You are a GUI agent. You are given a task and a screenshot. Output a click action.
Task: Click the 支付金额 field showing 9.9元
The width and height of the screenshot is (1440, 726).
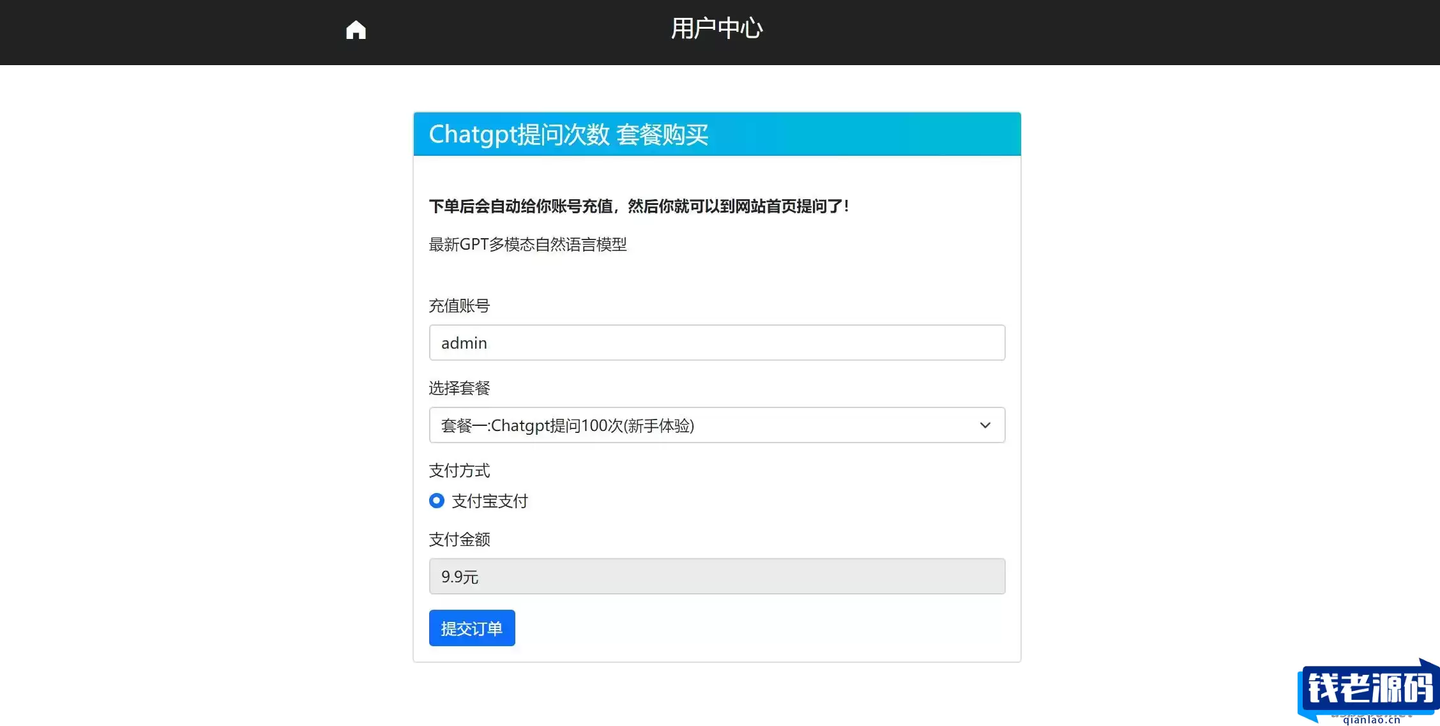click(717, 577)
